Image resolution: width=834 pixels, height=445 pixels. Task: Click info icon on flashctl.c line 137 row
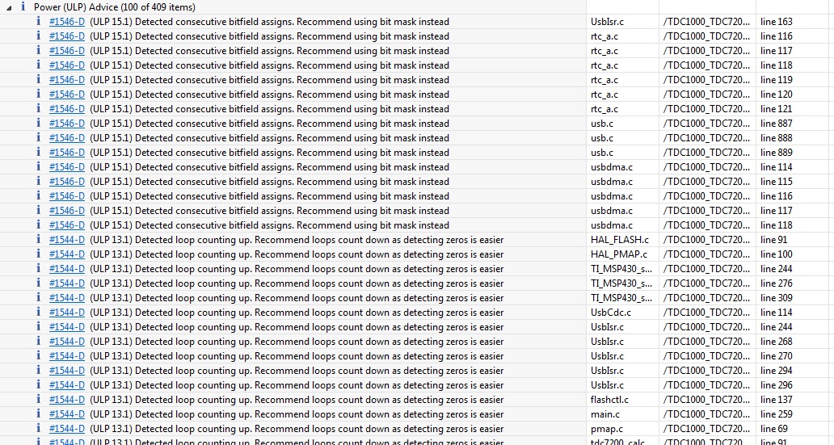pos(39,400)
